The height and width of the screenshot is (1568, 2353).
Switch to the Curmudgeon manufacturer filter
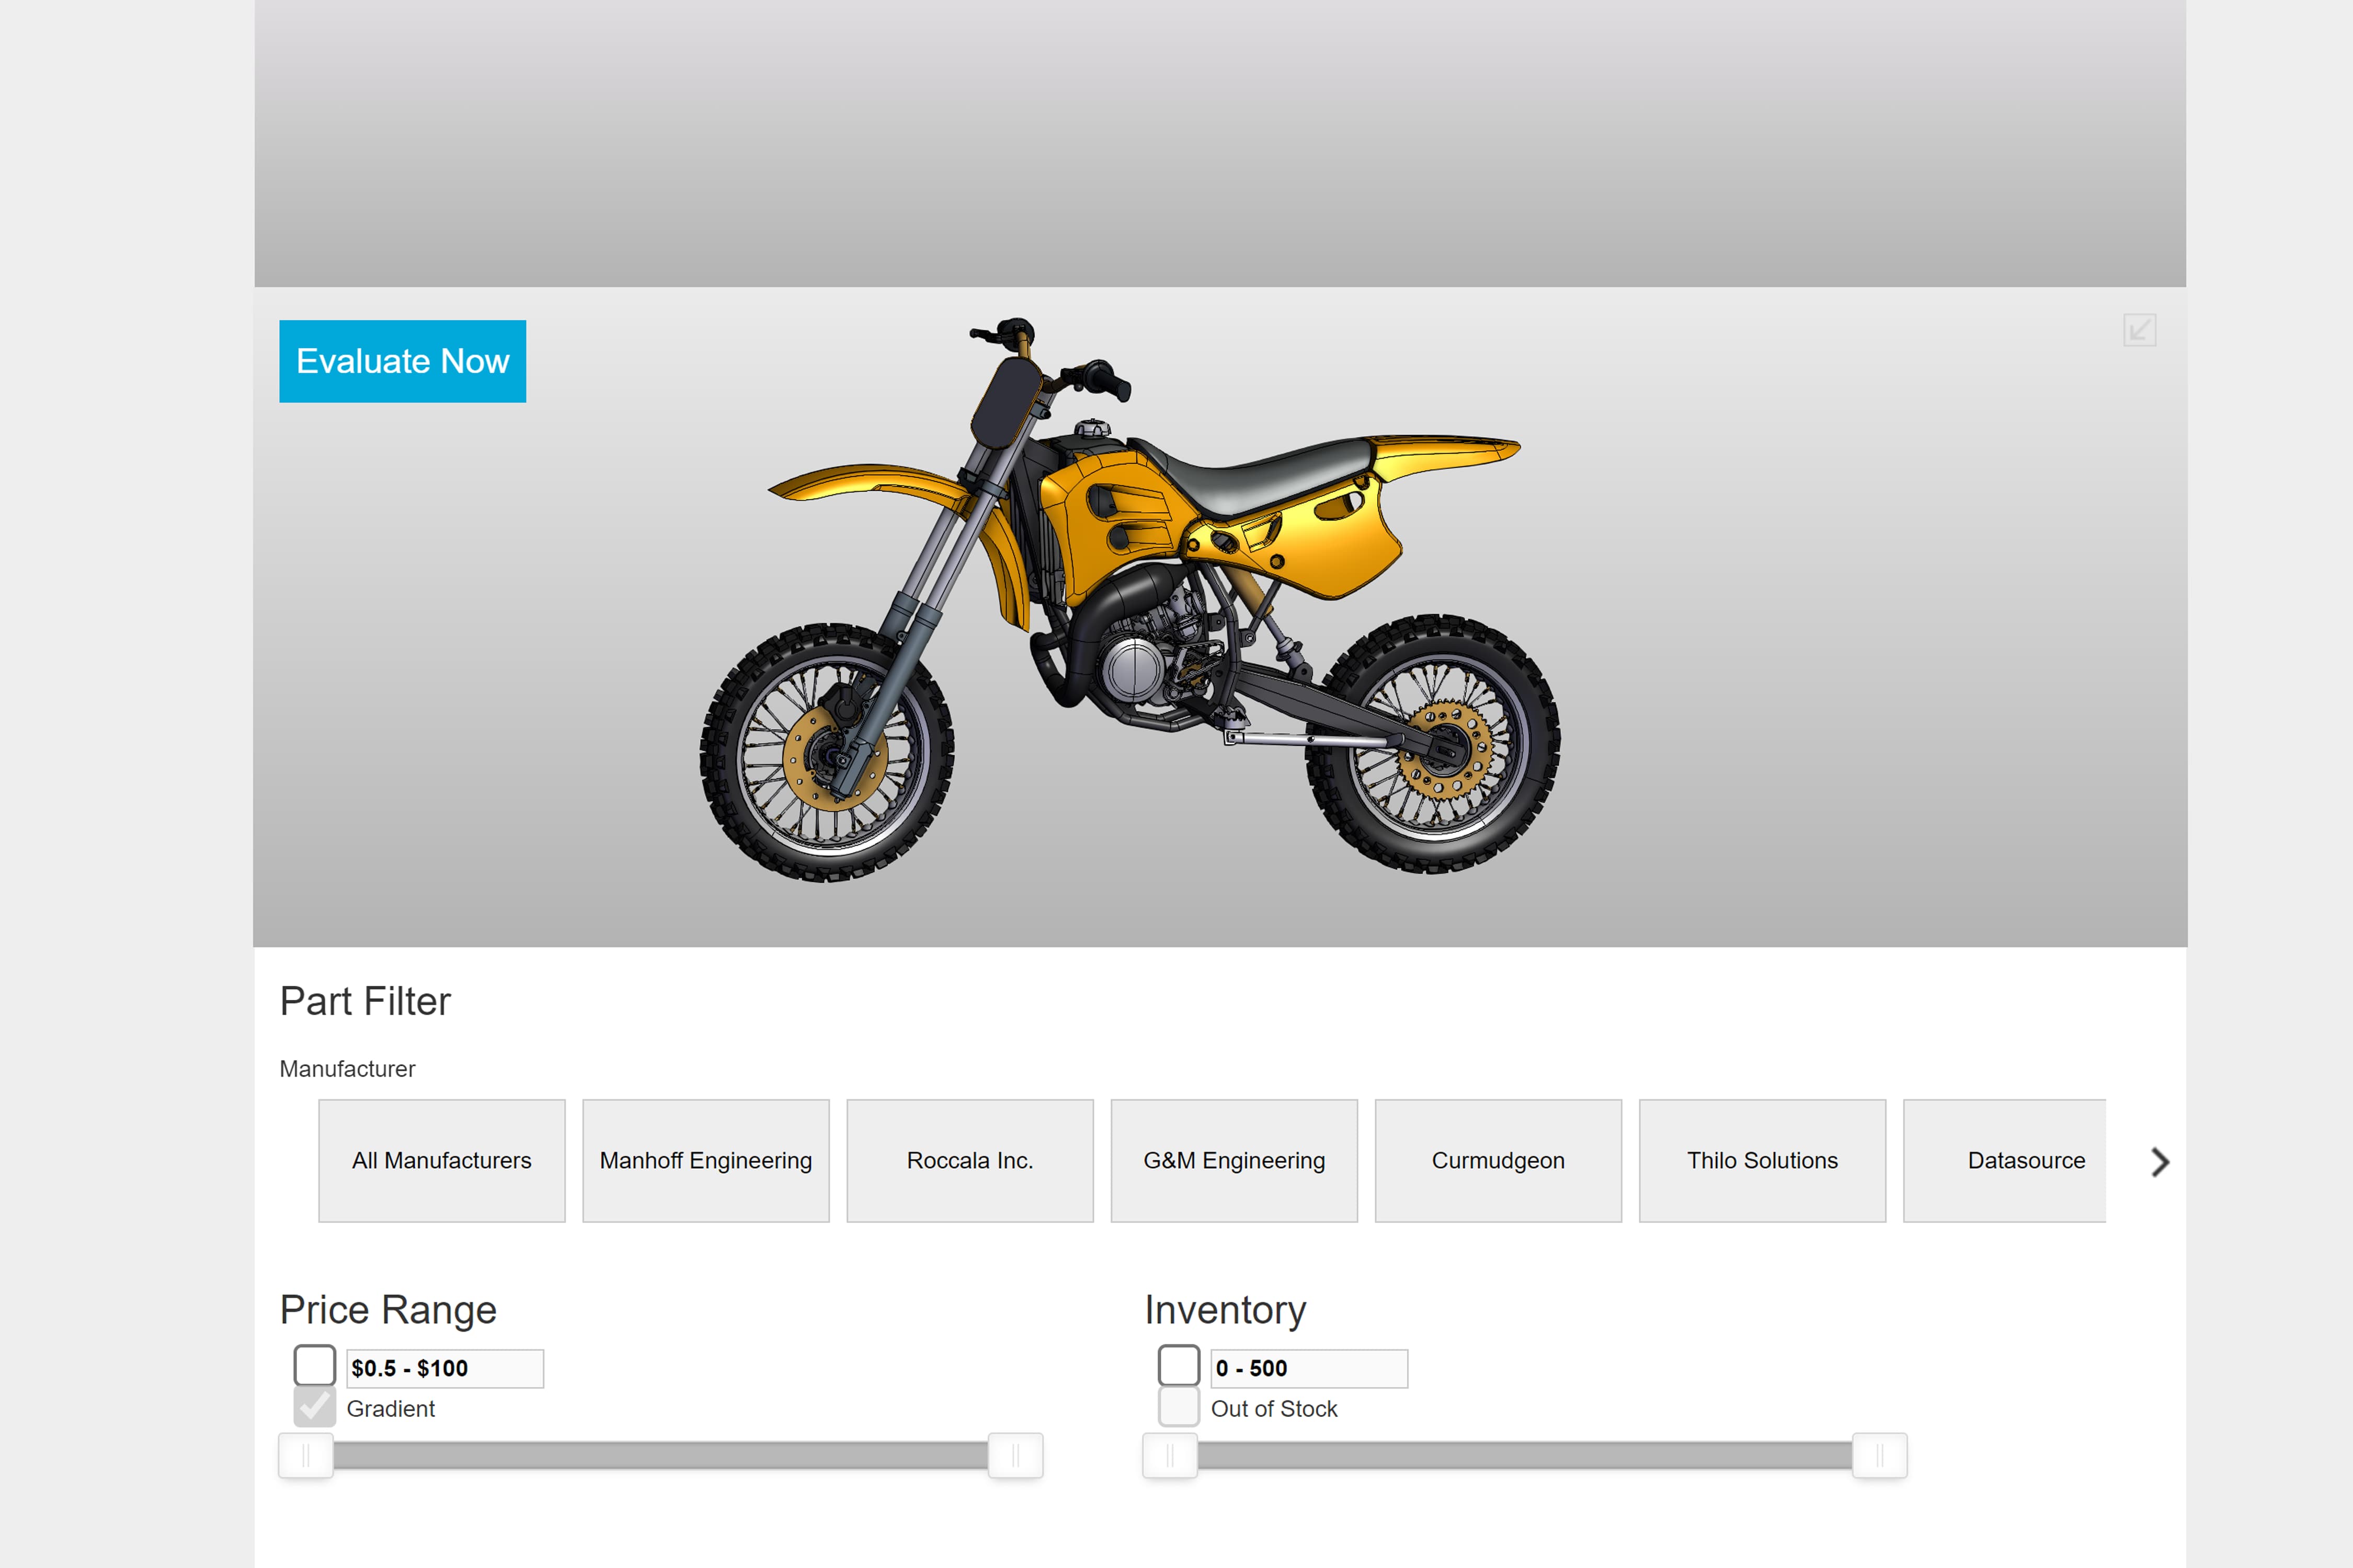point(1498,1161)
